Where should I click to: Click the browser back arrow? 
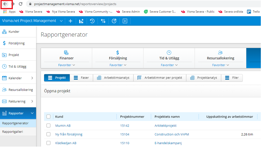(5, 4)
